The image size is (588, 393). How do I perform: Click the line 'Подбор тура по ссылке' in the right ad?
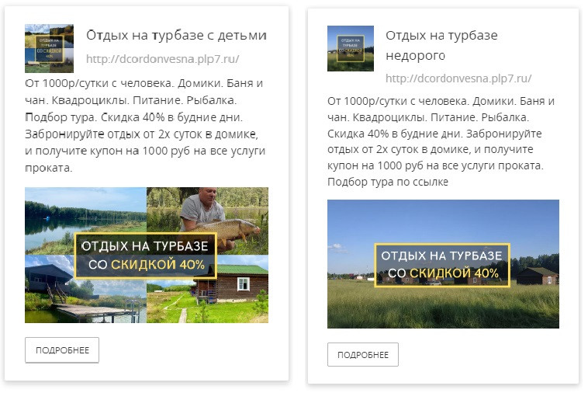388,182
